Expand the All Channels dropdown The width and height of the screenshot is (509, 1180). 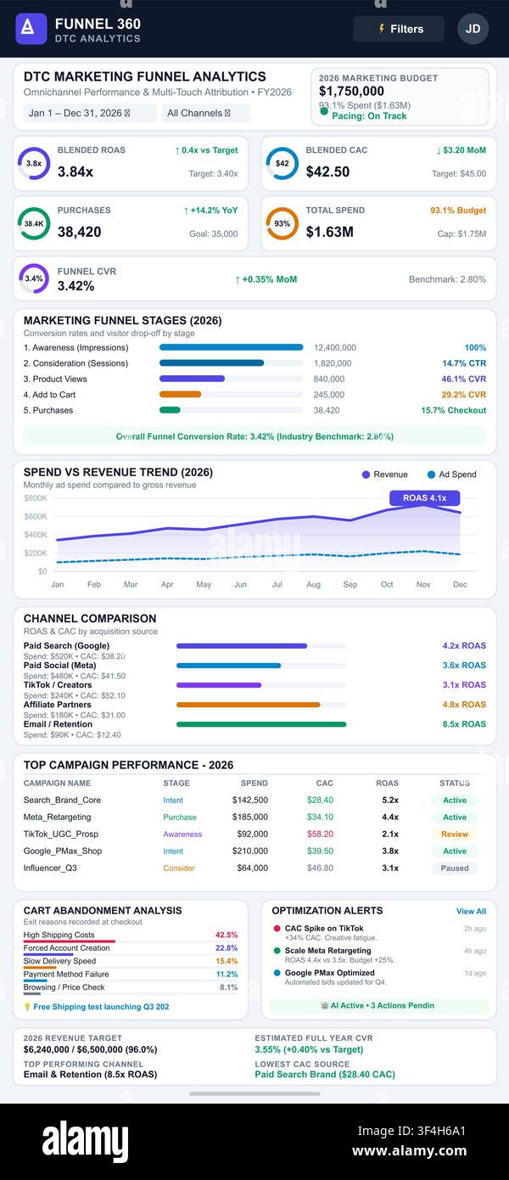[206, 113]
